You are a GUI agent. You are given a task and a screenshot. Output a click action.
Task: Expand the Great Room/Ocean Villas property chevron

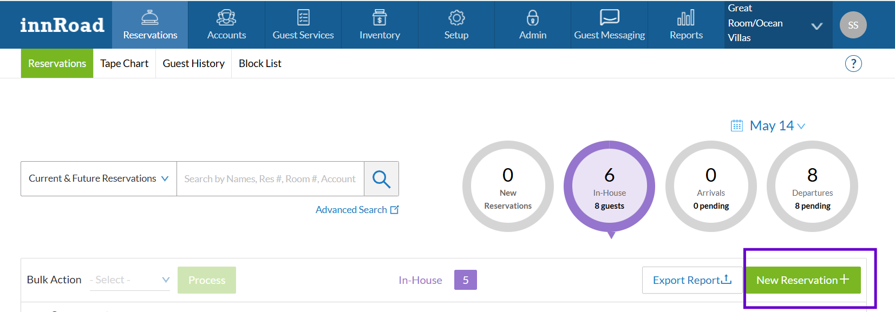click(x=817, y=26)
